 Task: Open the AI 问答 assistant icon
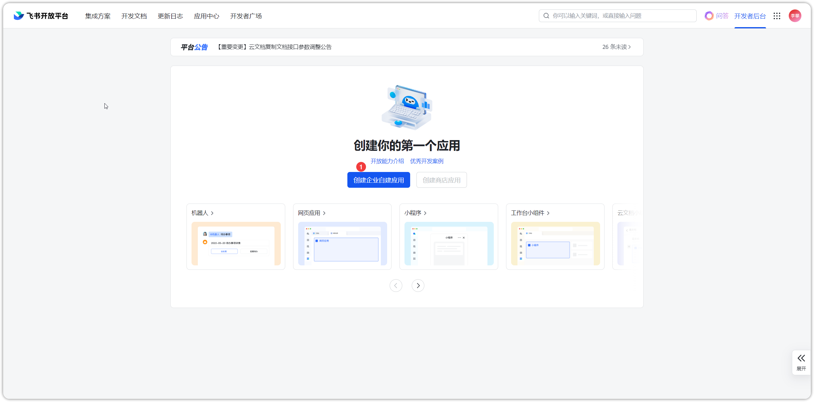709,16
